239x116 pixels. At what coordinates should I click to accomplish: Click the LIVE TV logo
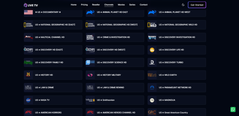(31, 5)
